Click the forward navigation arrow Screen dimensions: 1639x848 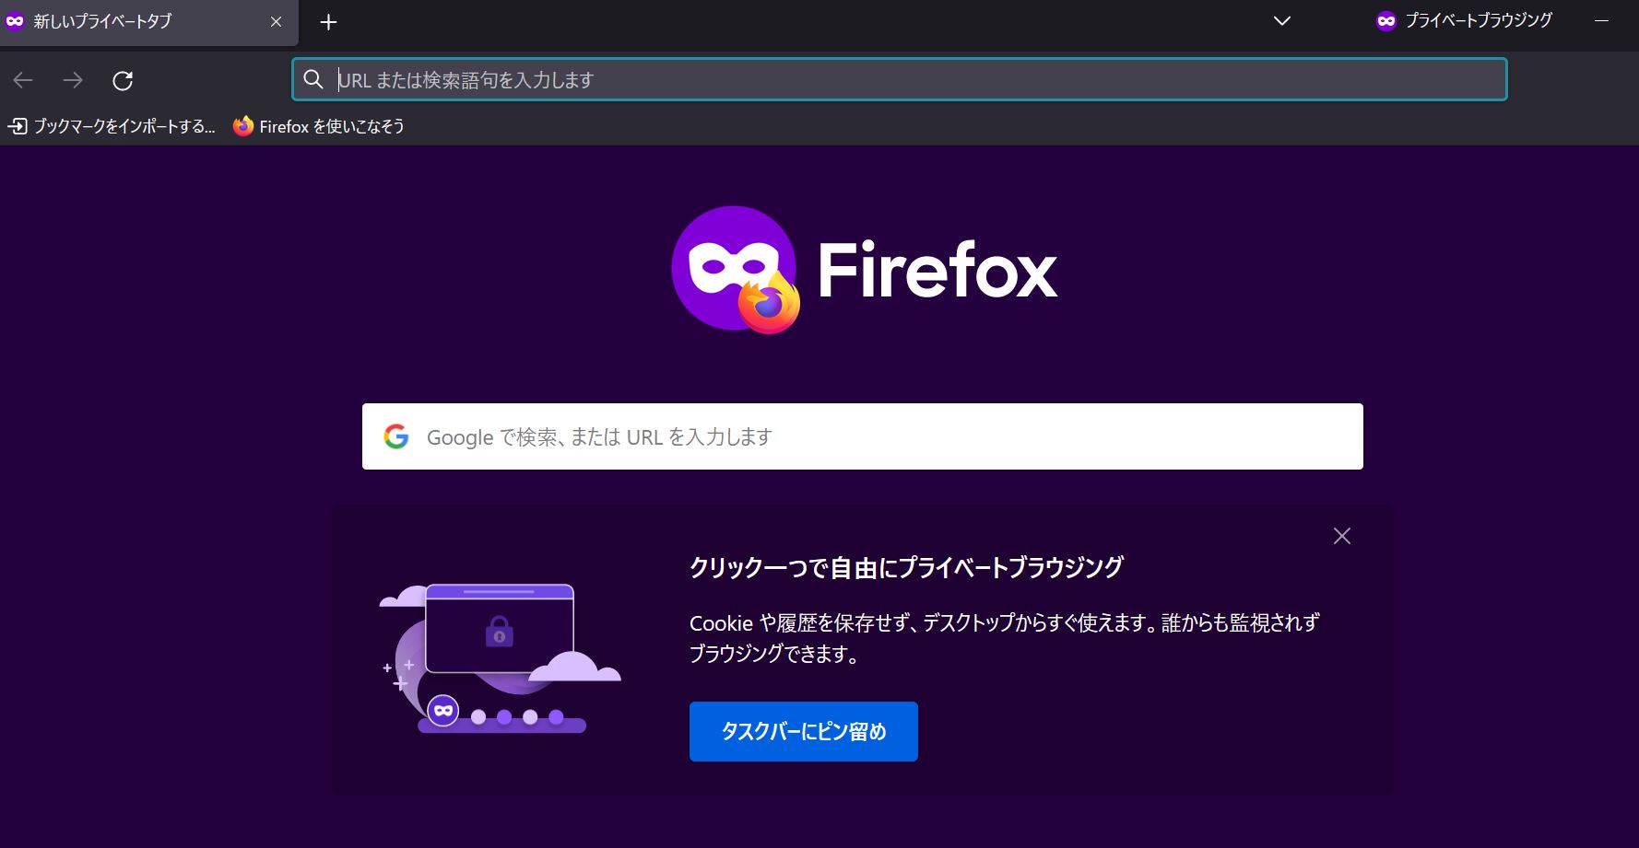(x=73, y=80)
